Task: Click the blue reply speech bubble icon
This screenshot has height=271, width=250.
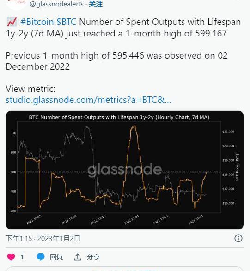Action: 41,257
